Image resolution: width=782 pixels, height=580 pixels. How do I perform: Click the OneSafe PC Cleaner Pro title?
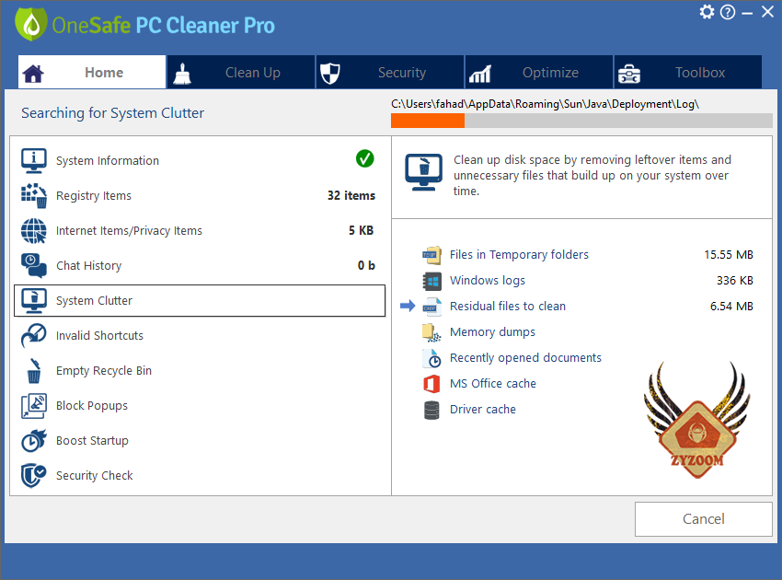(x=163, y=25)
